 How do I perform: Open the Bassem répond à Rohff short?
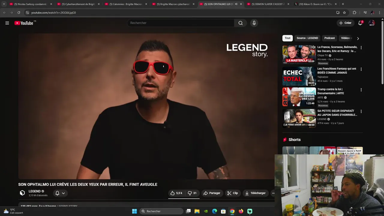point(349,151)
